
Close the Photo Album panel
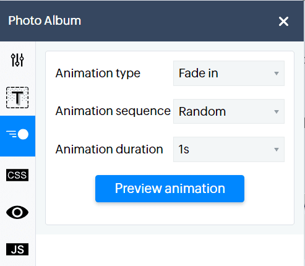pos(283,21)
